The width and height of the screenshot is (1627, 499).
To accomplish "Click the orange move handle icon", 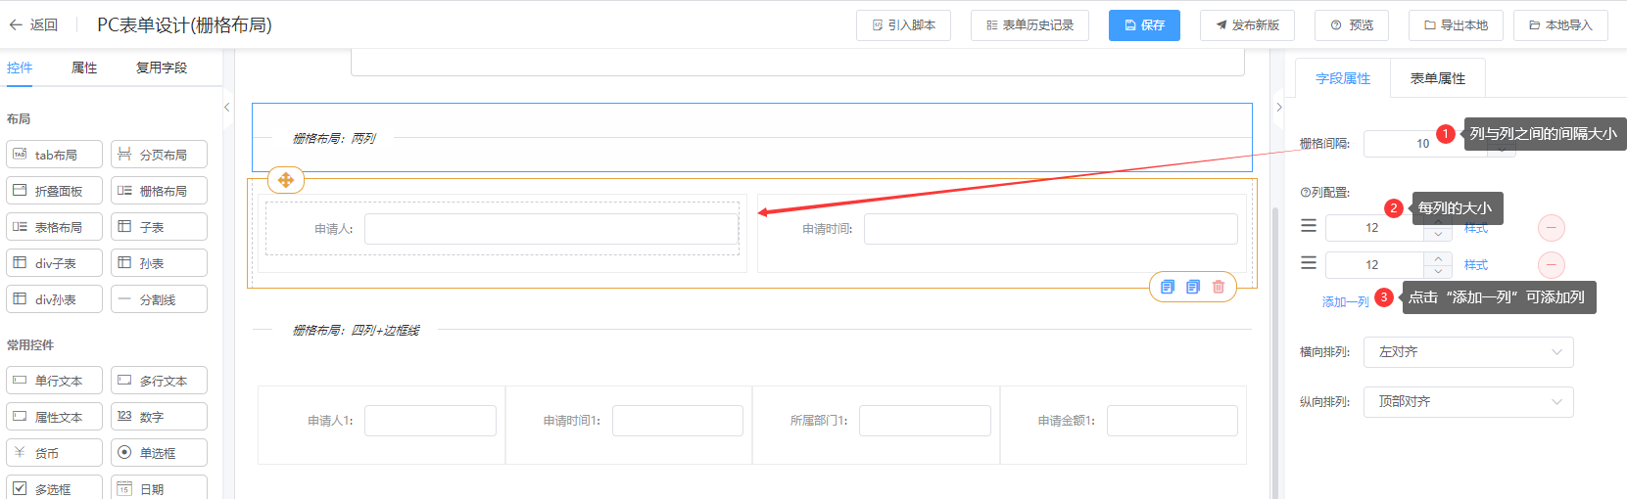I will pyautogui.click(x=286, y=180).
